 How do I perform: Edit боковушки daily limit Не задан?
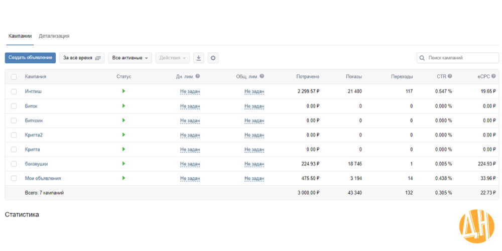tap(190, 164)
